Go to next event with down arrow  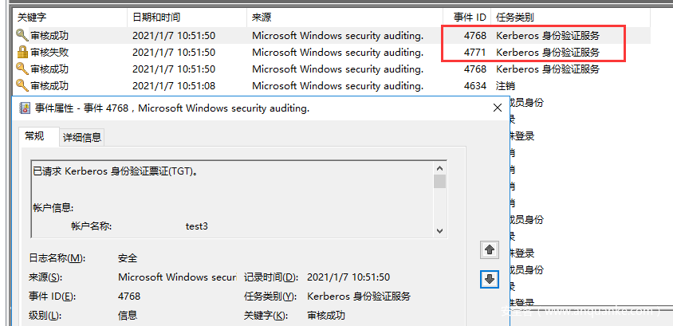(x=490, y=279)
